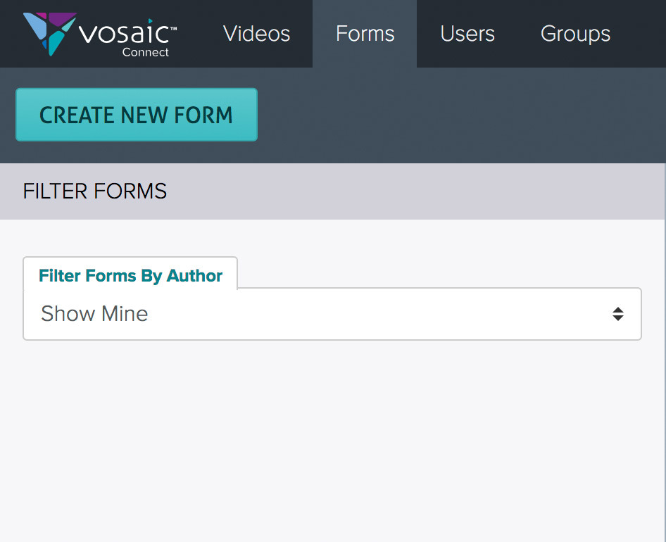Open the Groups tab
Screen dimensions: 666x542
575,34
